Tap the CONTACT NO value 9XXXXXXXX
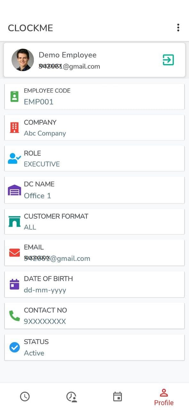Screen dimensions: 189x410 tap(45, 321)
